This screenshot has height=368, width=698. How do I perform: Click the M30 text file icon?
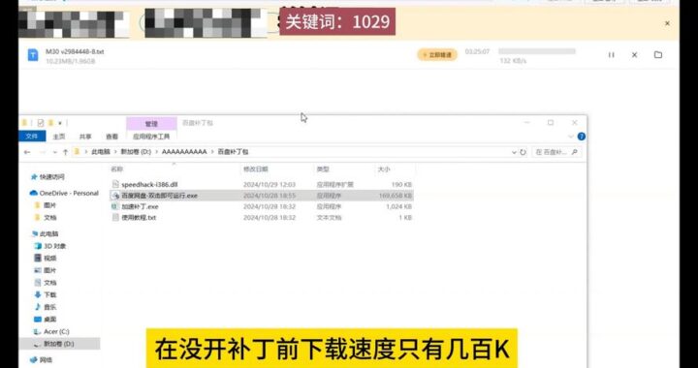33,55
